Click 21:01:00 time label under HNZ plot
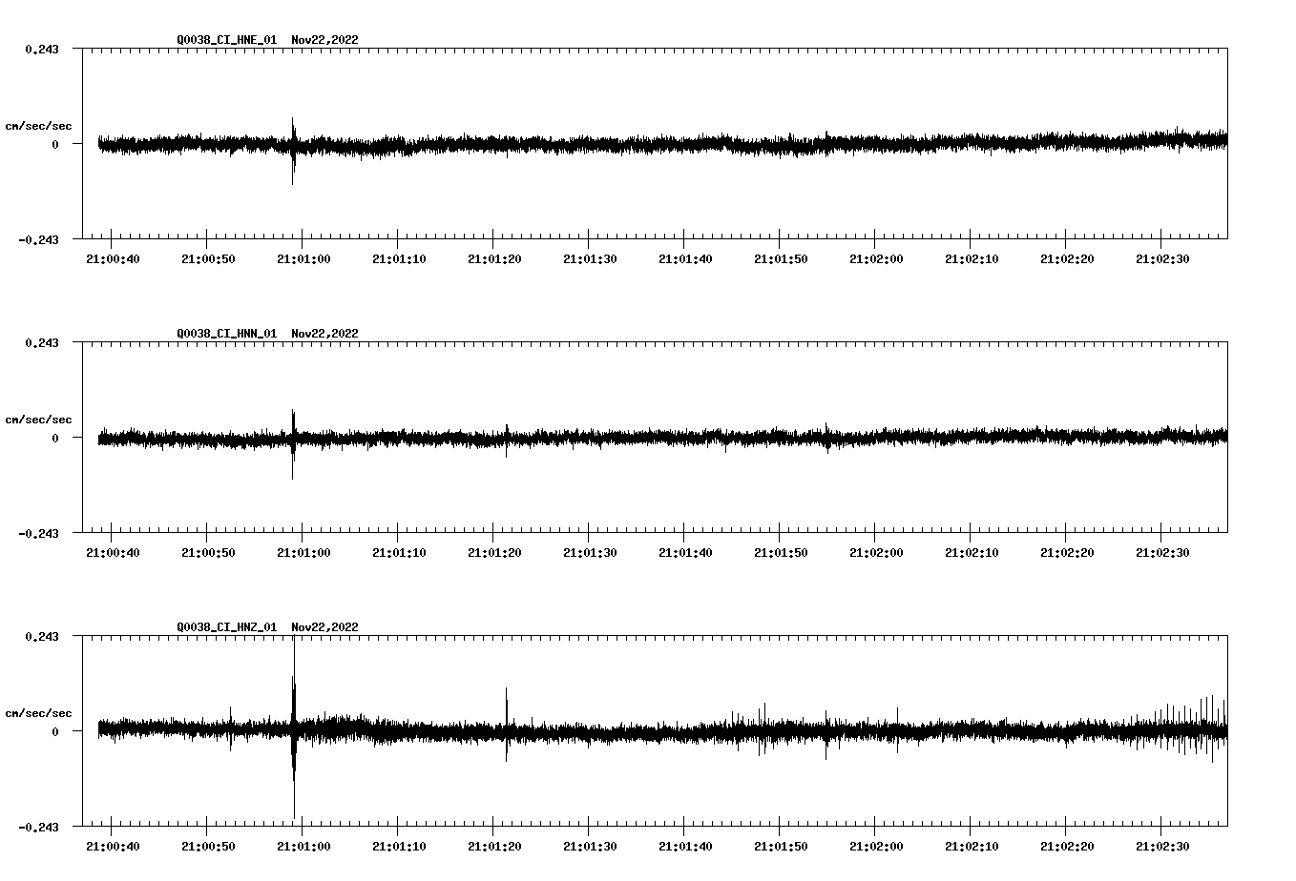Screen dimensions: 1296x881 pos(303,847)
